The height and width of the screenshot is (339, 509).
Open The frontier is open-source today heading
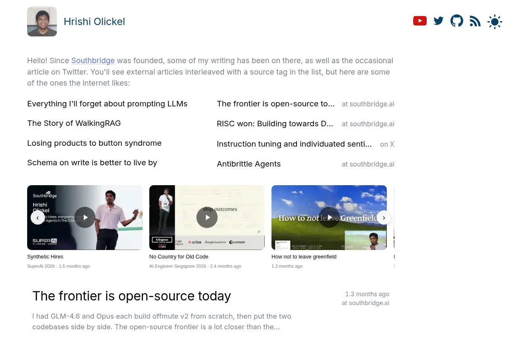[x=131, y=296]
